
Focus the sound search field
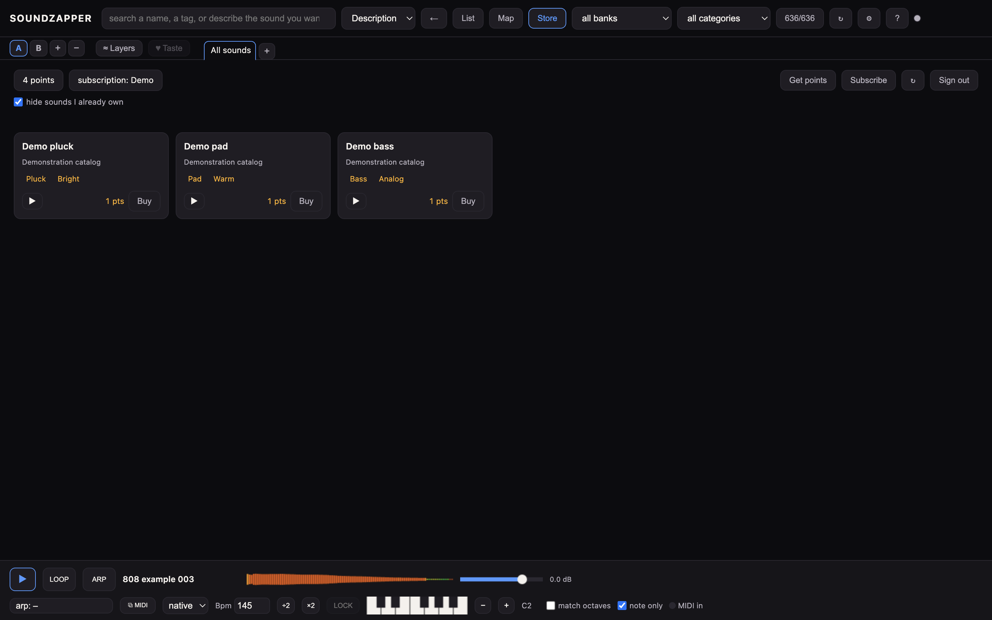click(218, 19)
